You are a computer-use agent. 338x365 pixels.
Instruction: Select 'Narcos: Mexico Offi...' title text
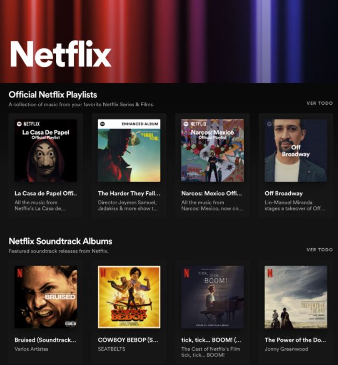point(212,193)
